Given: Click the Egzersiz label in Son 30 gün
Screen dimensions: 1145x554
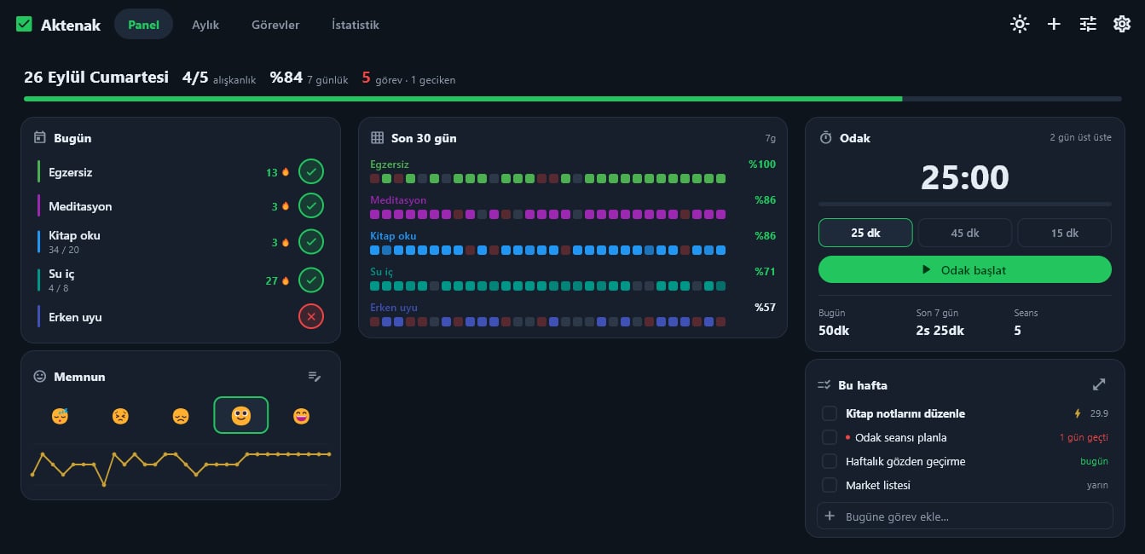Looking at the screenshot, I should (390, 164).
